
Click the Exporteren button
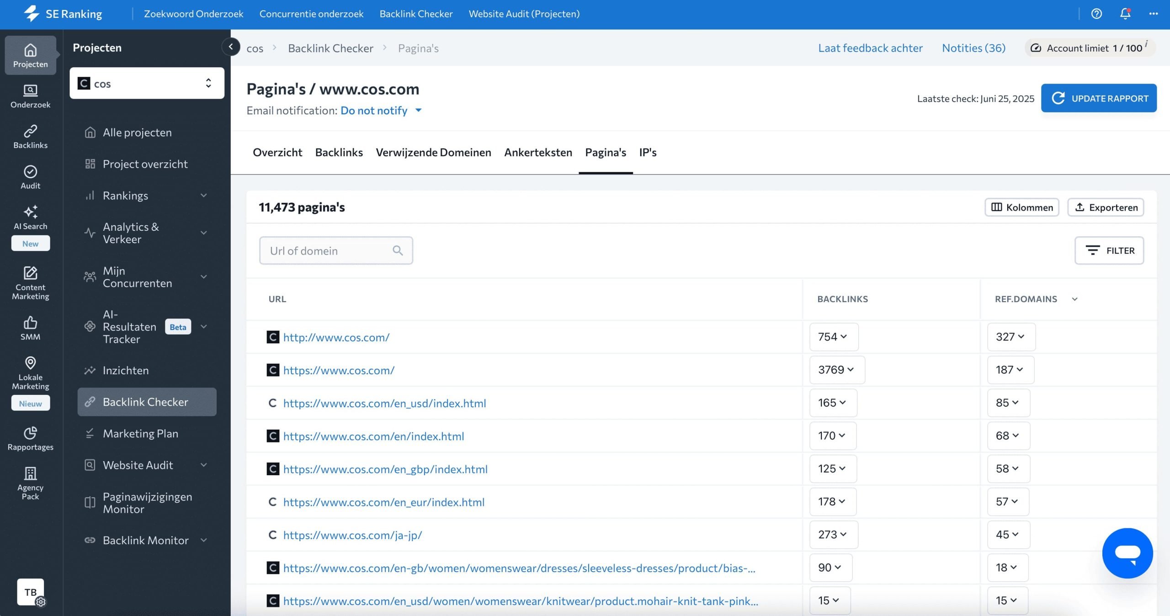pyautogui.click(x=1106, y=207)
